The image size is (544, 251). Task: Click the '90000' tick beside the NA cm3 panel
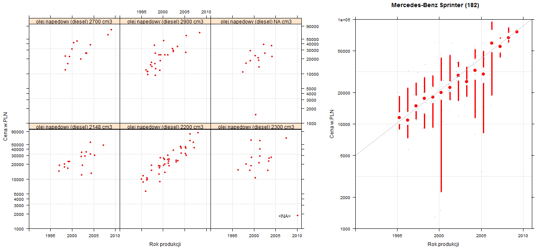point(313,27)
